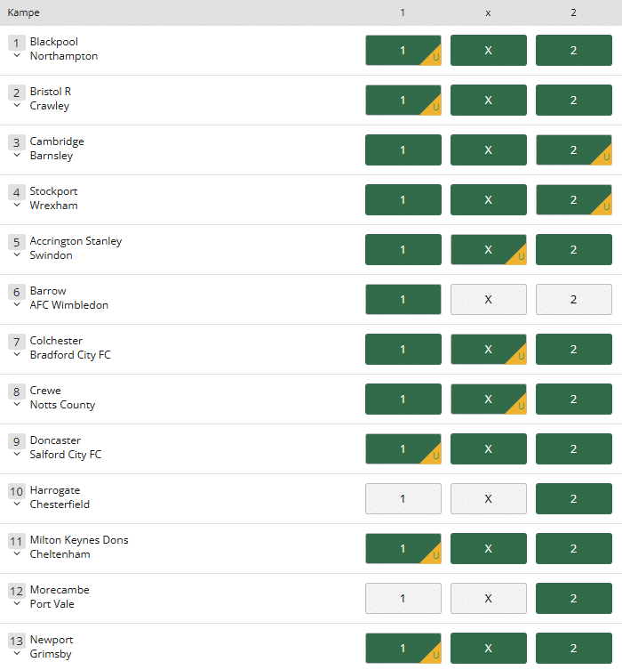Click the match number 10 badge
This screenshot has height=670, width=622.
17,491
